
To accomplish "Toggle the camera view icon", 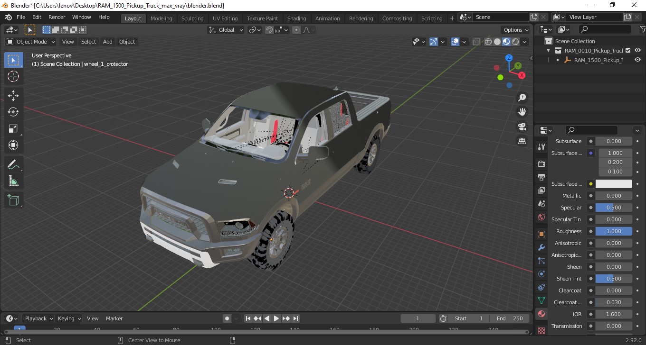I will [x=522, y=127].
